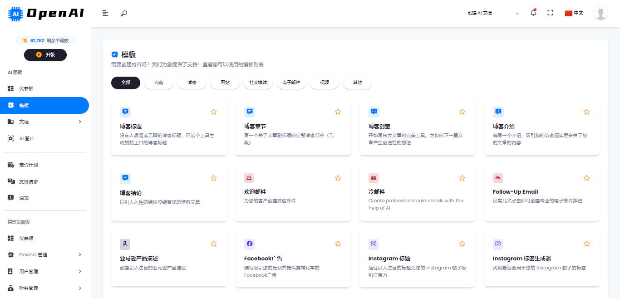
Task: Click the 欢迎邮件 template icon
Action: click(249, 178)
